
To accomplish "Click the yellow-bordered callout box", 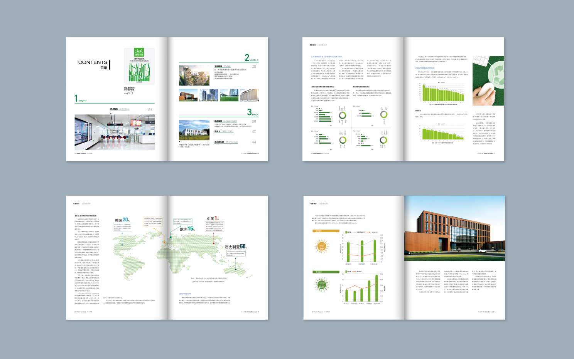I will [153, 222].
